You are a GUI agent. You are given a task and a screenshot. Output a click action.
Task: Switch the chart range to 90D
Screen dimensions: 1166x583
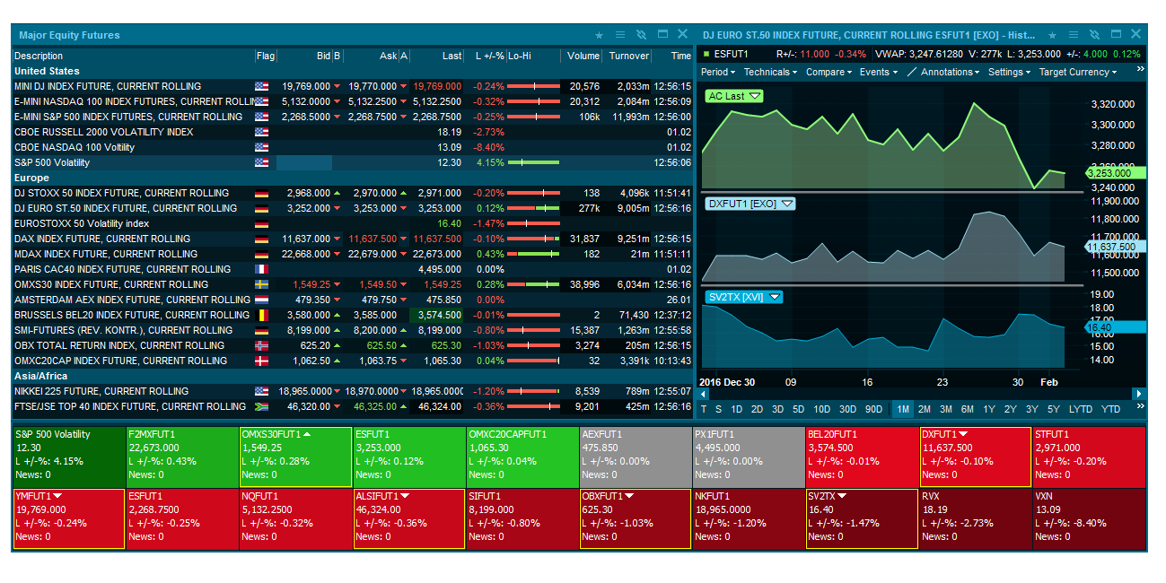[873, 409]
